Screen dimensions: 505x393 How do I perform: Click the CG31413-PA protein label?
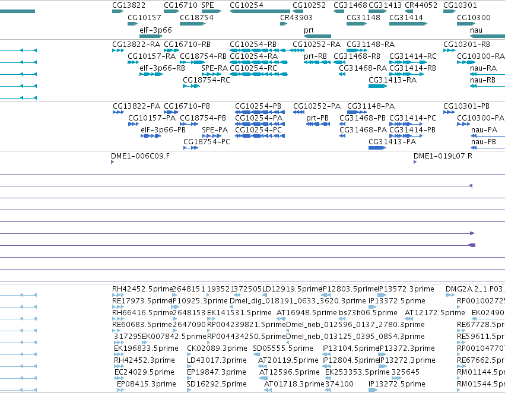pos(392,142)
